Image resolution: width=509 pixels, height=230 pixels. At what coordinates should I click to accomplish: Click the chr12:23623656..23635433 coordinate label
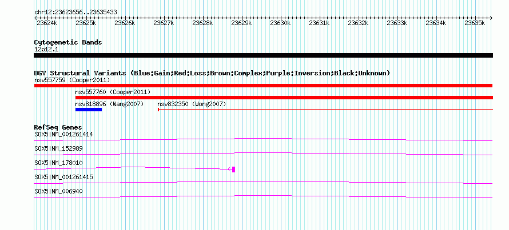75,13
